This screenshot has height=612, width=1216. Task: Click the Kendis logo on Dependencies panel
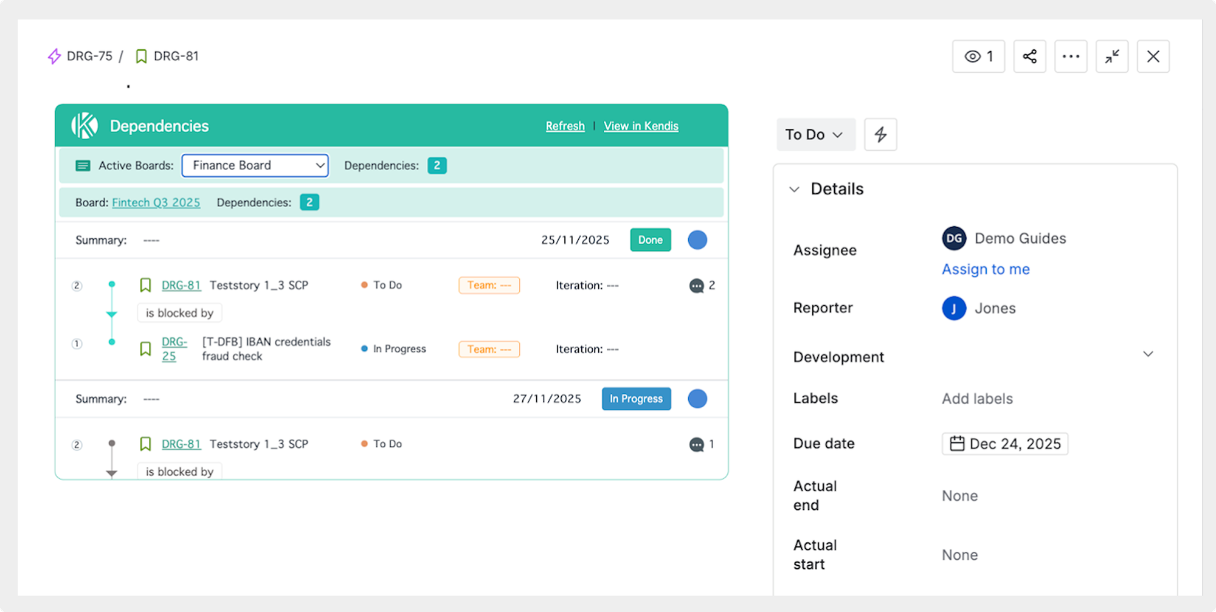[x=86, y=125]
